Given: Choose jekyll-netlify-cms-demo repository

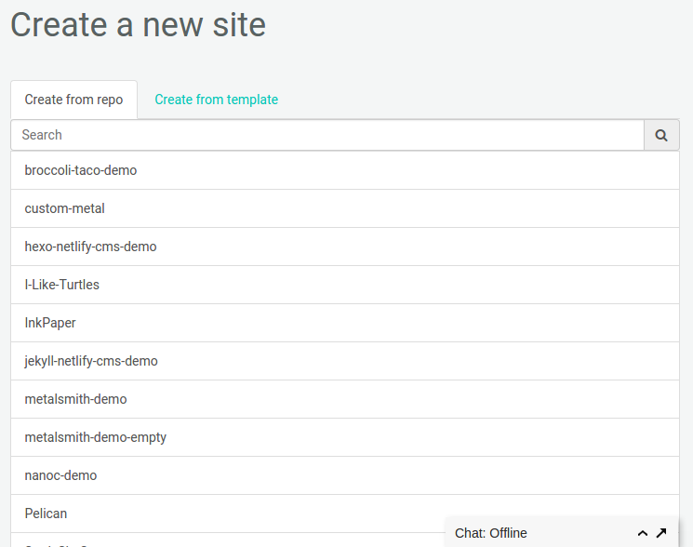Looking at the screenshot, I should [x=91, y=361].
